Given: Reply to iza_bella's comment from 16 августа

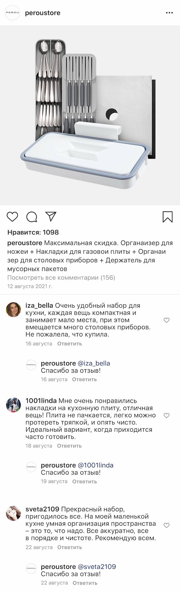Looking at the screenshot, I should pyautogui.click(x=69, y=344).
